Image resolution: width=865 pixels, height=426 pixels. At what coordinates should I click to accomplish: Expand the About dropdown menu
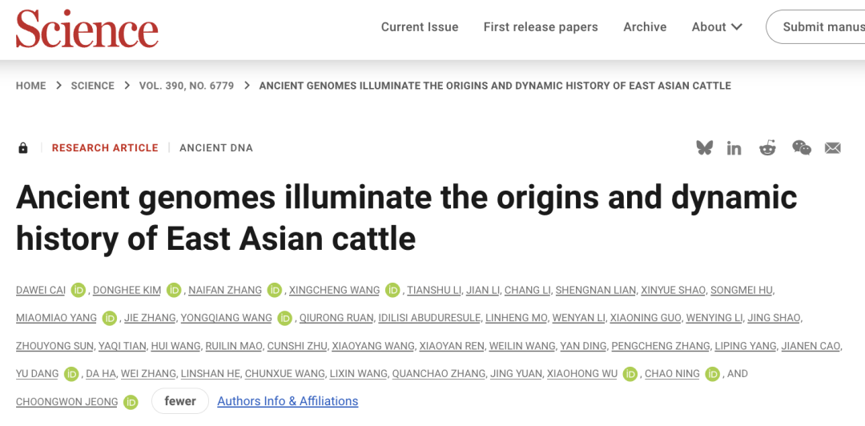click(x=717, y=27)
